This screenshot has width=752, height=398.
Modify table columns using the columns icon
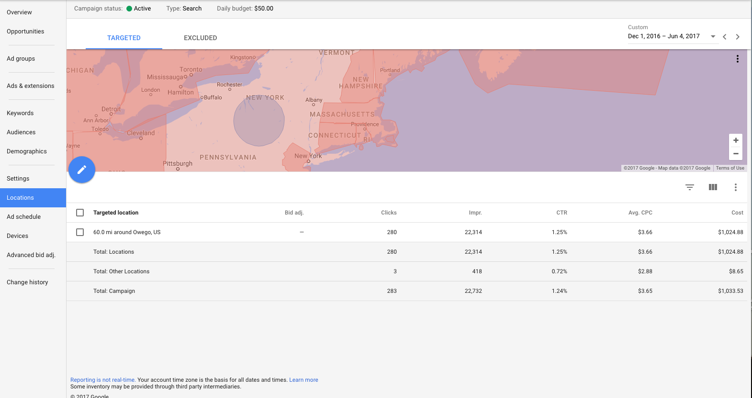click(x=713, y=187)
